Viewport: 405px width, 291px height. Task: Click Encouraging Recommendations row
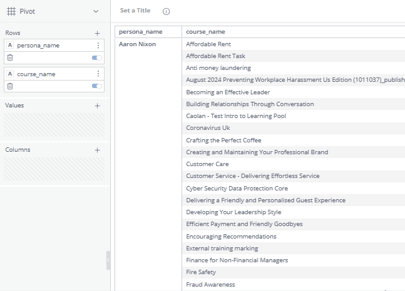(x=294, y=236)
